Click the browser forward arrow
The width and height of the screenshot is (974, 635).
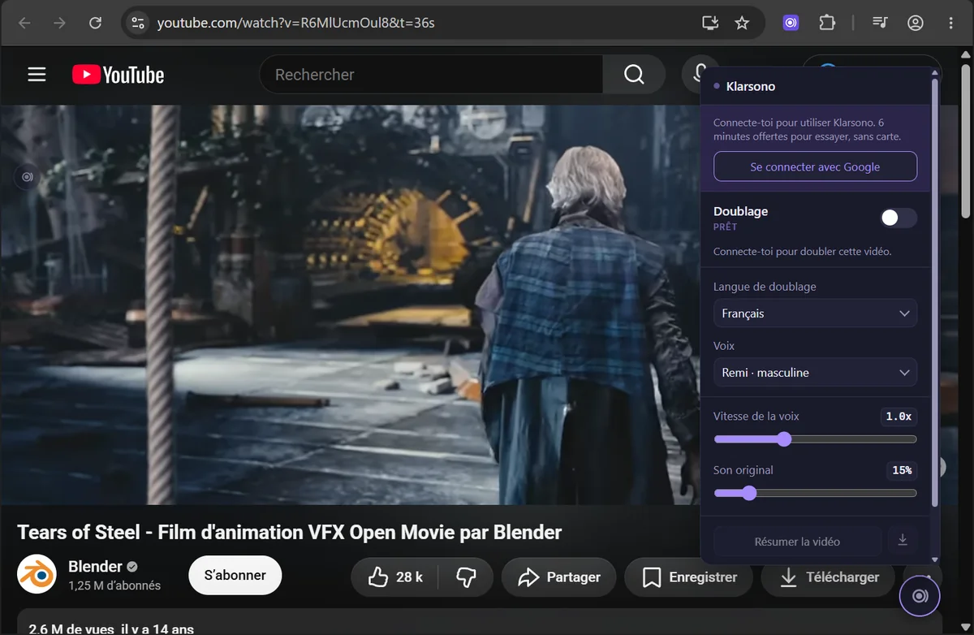[59, 23]
